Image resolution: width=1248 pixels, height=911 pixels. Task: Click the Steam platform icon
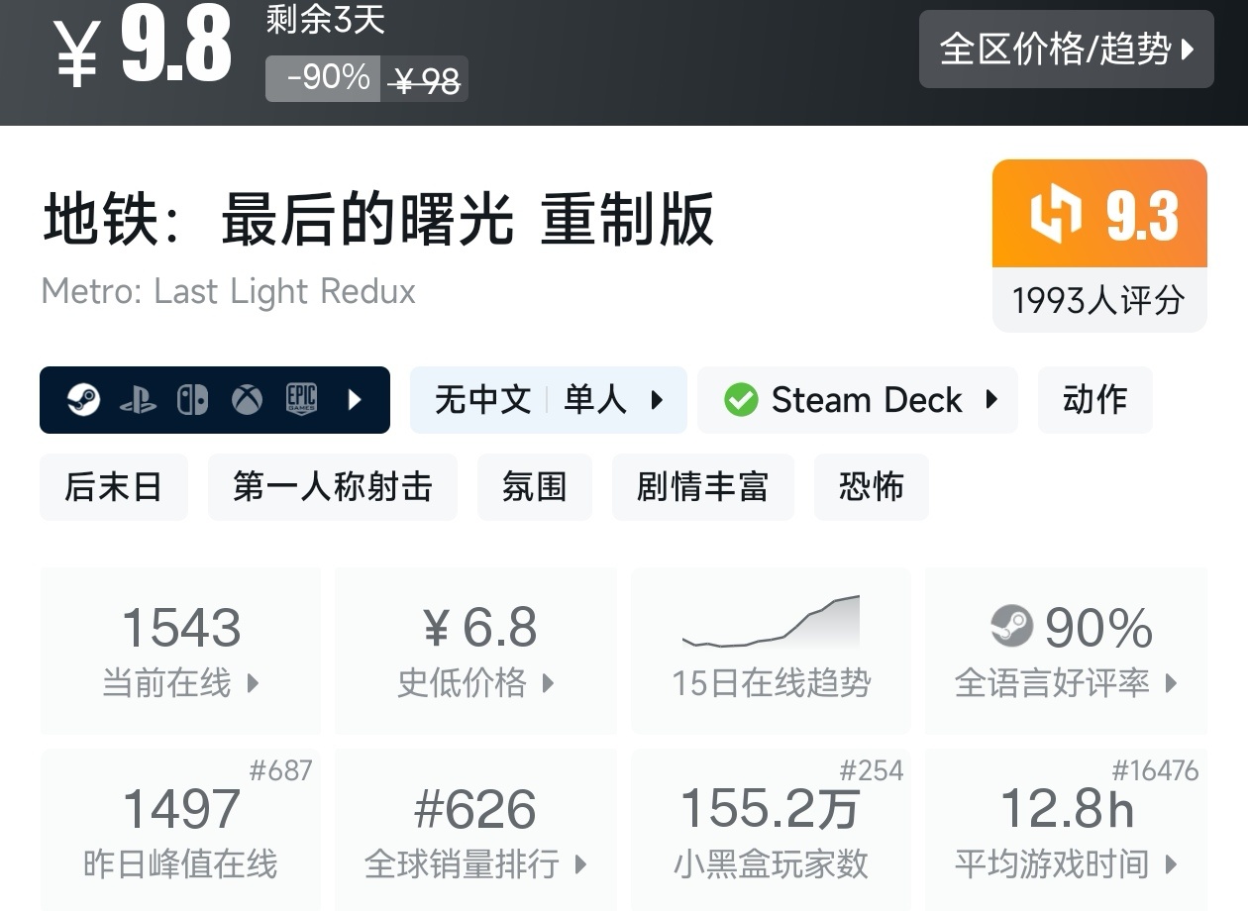[83, 400]
